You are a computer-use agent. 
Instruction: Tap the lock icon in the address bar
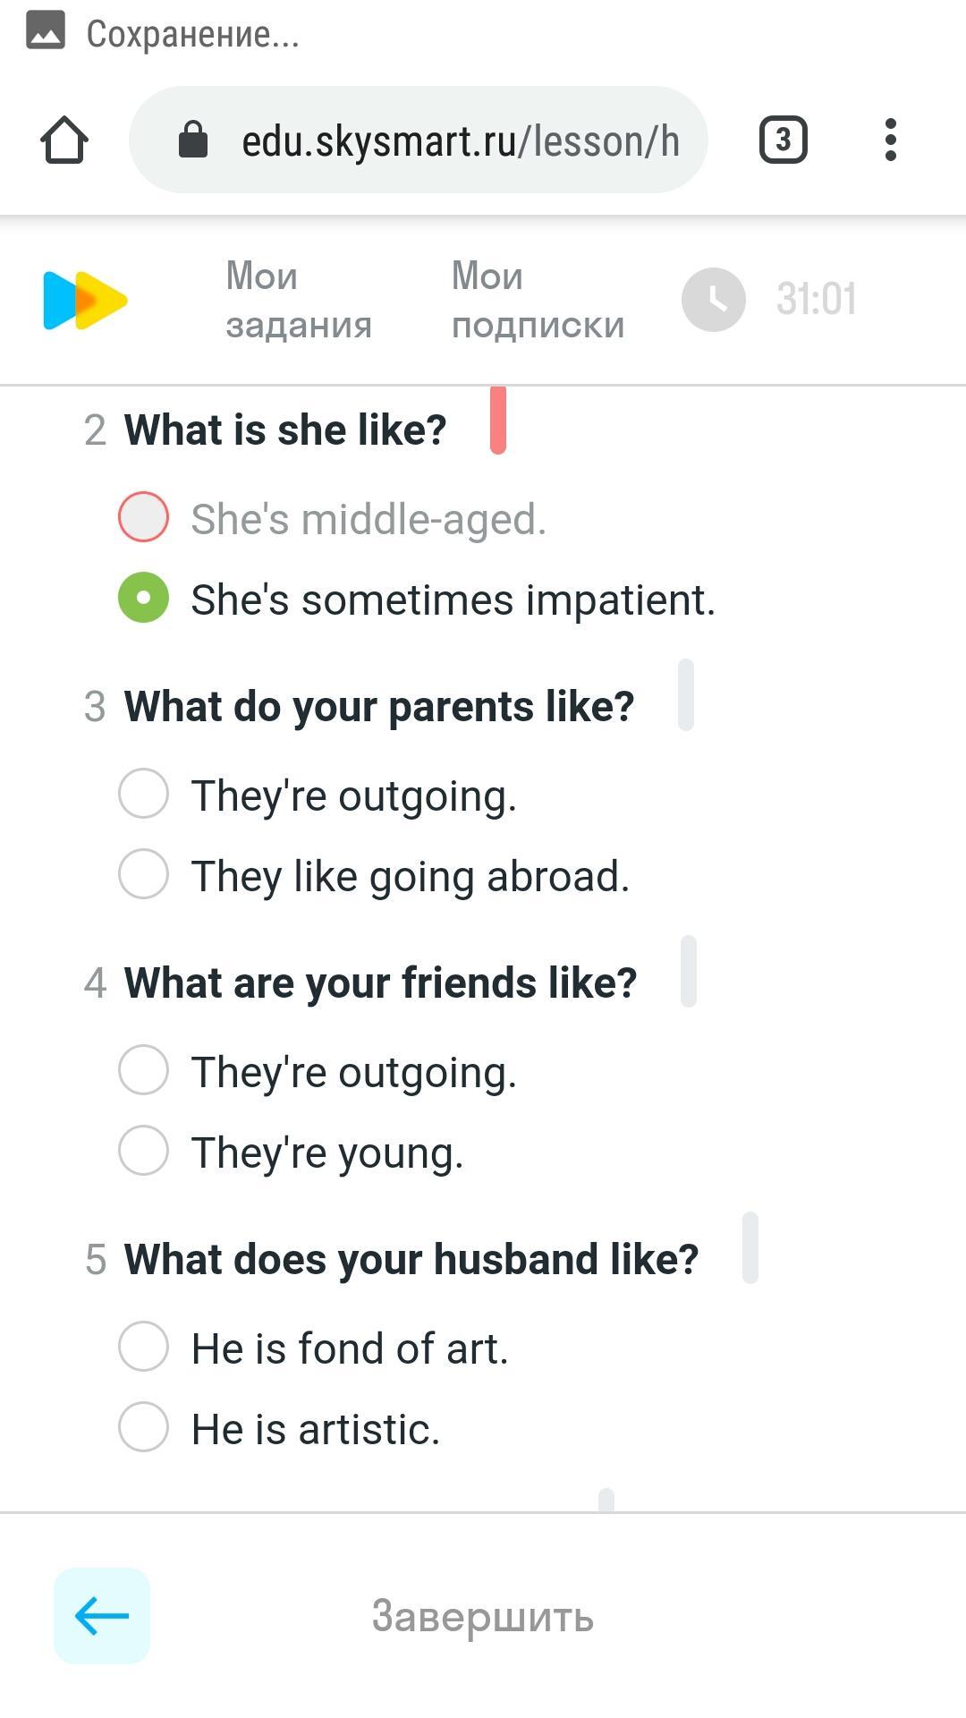pyautogui.click(x=193, y=140)
